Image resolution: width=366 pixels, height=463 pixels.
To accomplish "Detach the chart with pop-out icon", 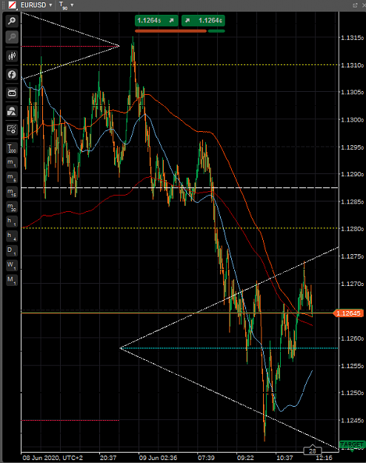I will pos(355,5).
